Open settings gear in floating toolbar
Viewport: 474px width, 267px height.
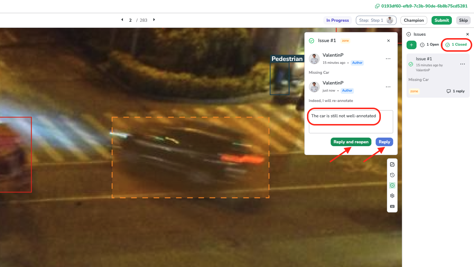coord(392,196)
